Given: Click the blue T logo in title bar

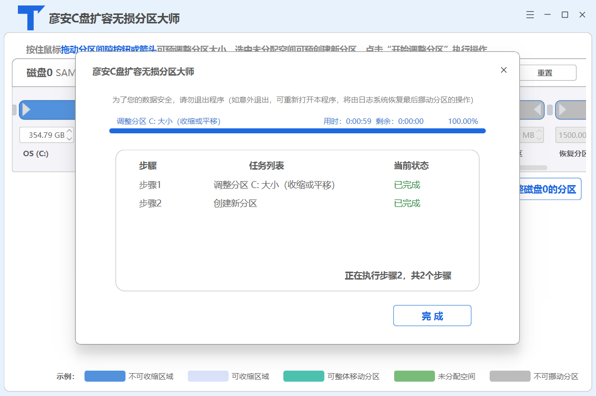Looking at the screenshot, I should pyautogui.click(x=31, y=18).
